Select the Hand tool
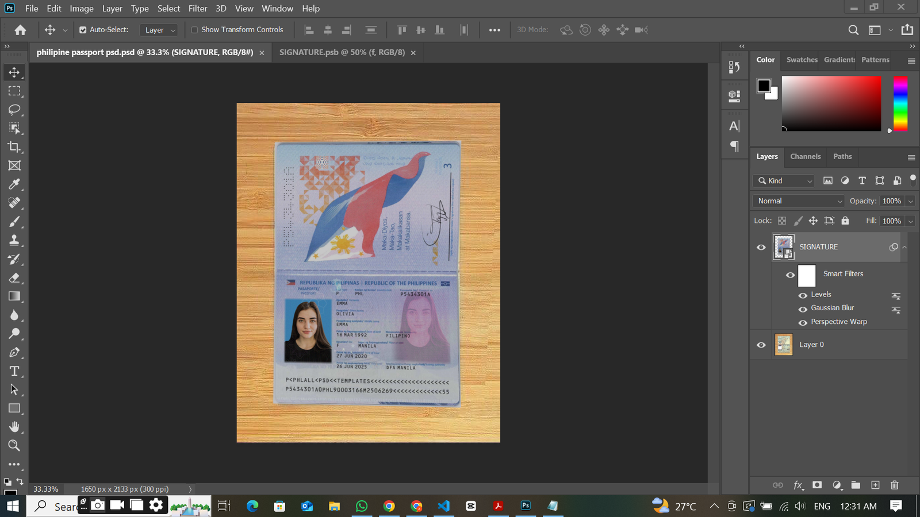This screenshot has height=517, width=920. coord(14,427)
